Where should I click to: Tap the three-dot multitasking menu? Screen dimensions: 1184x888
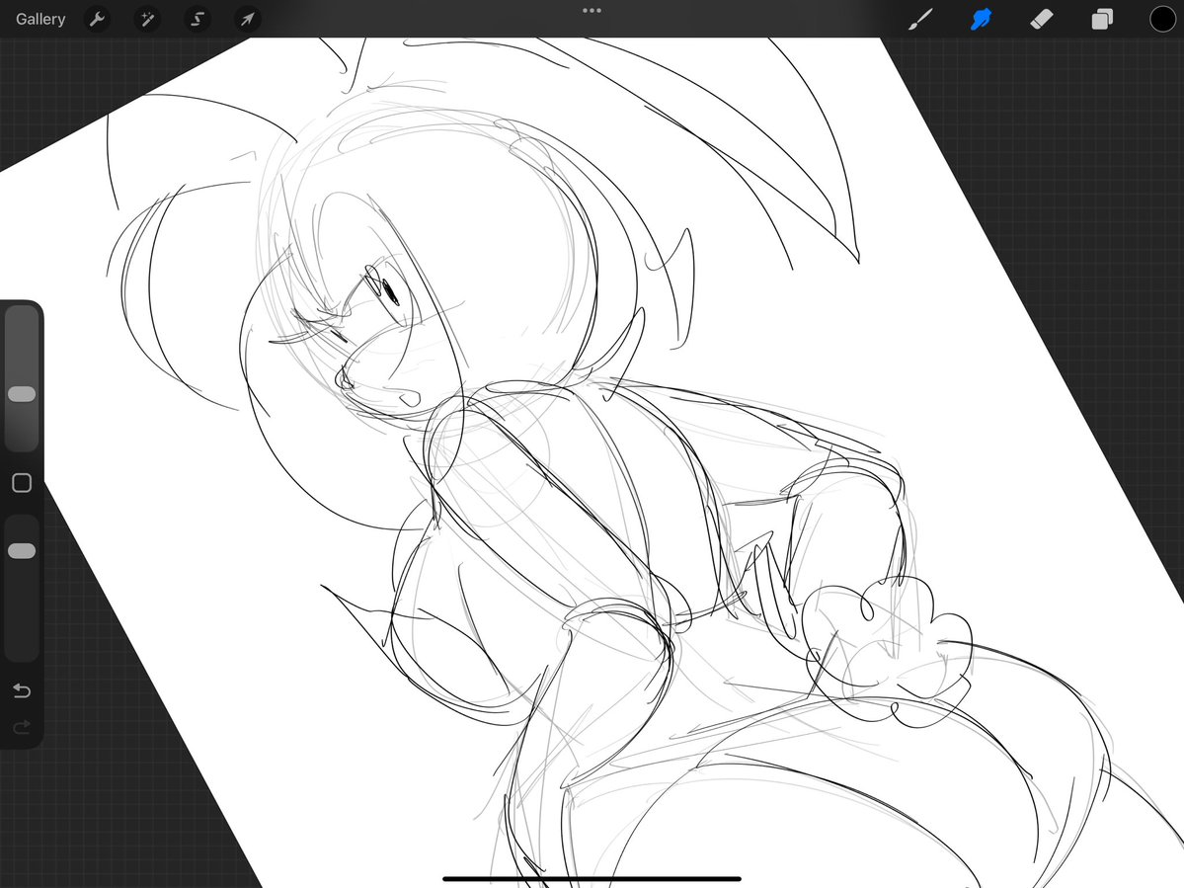pos(592,11)
